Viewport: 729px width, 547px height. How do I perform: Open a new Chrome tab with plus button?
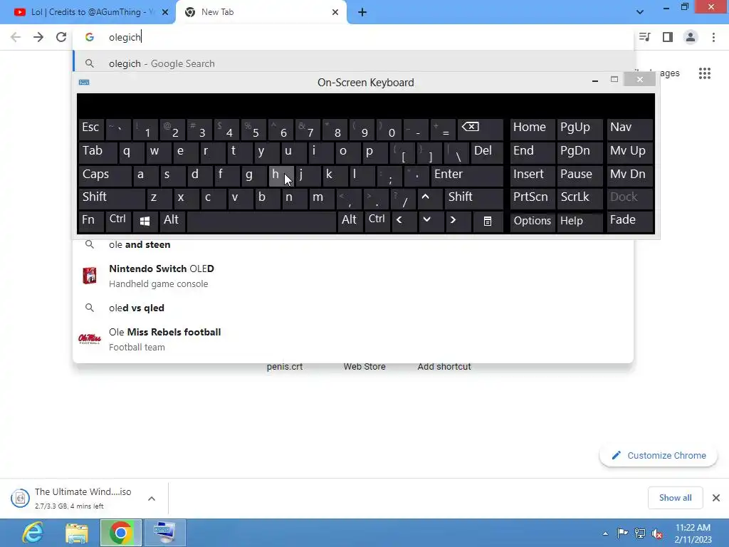point(362,13)
